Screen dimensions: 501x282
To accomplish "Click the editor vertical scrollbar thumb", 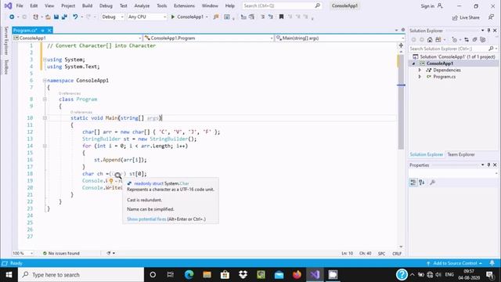I will (x=401, y=101).
